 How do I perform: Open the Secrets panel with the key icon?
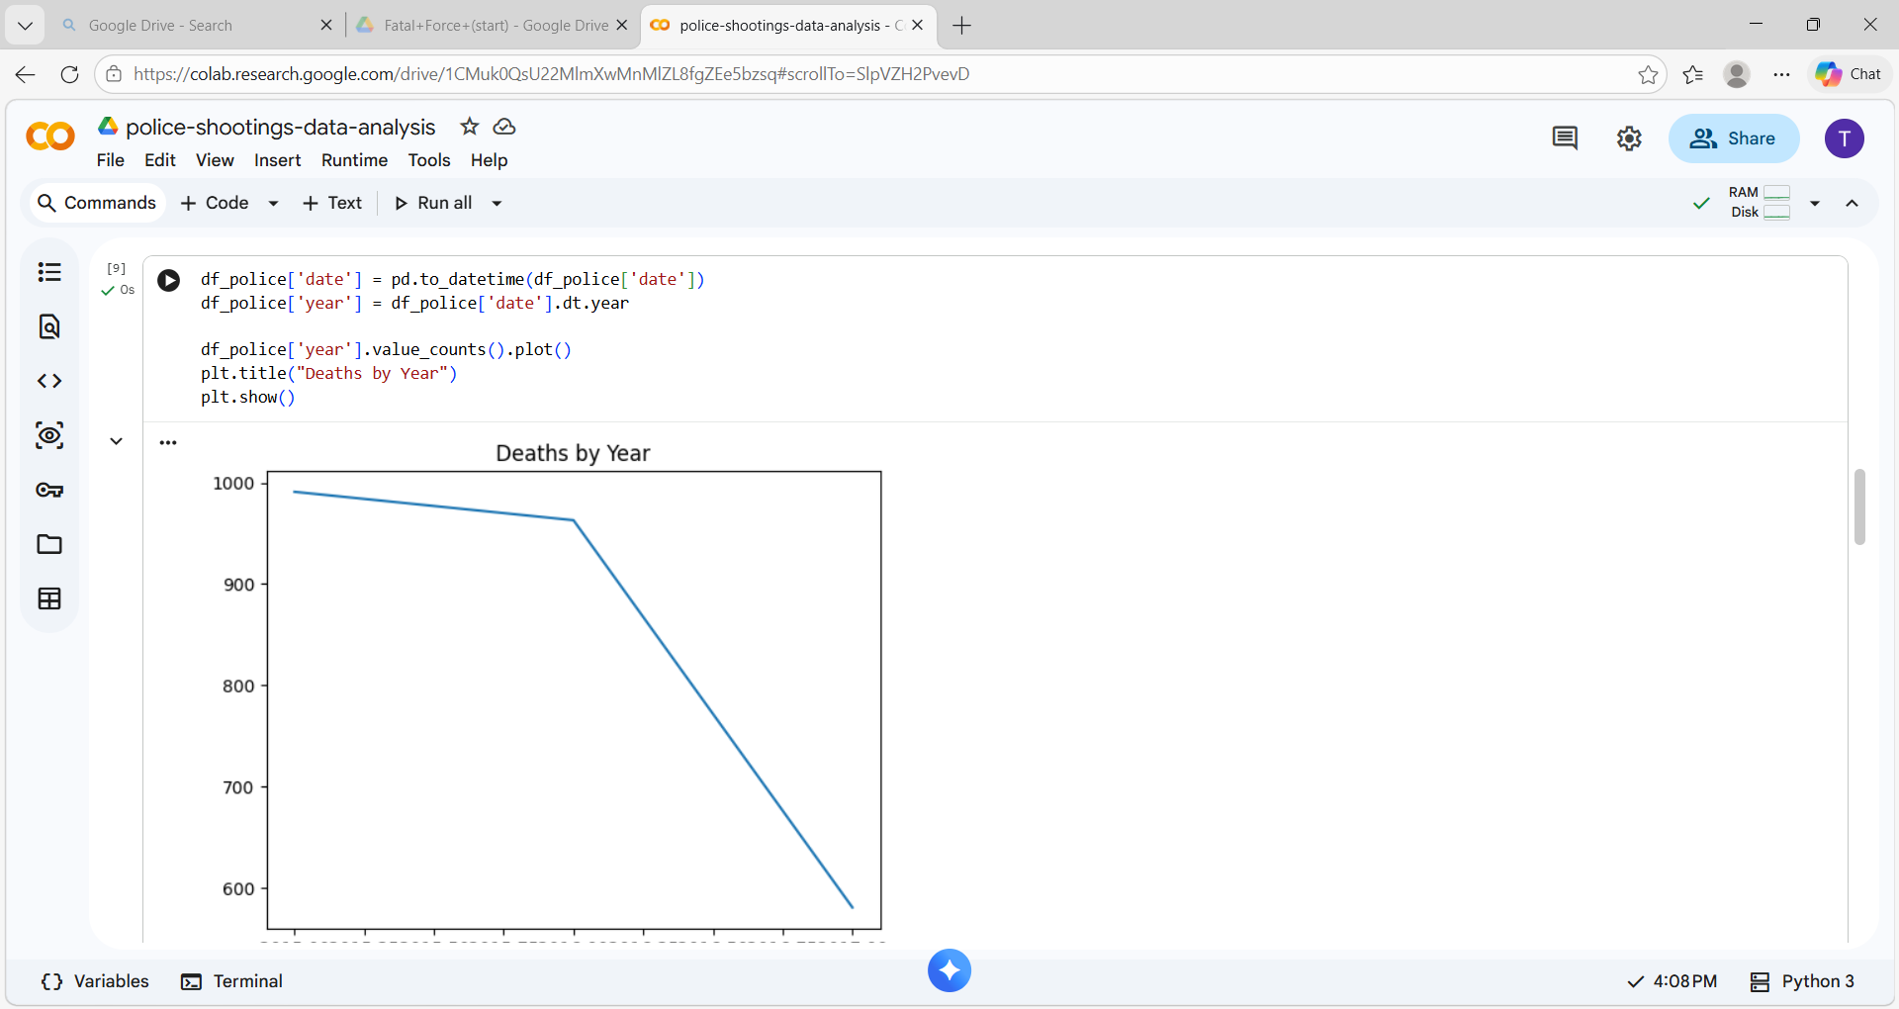coord(49,489)
